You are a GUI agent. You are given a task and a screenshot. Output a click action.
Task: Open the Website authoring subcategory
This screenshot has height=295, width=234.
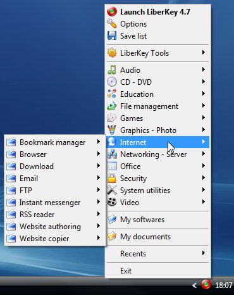55,227
